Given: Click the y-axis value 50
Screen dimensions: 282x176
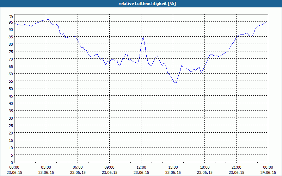Looking at the screenshot, I should (11, 89).
